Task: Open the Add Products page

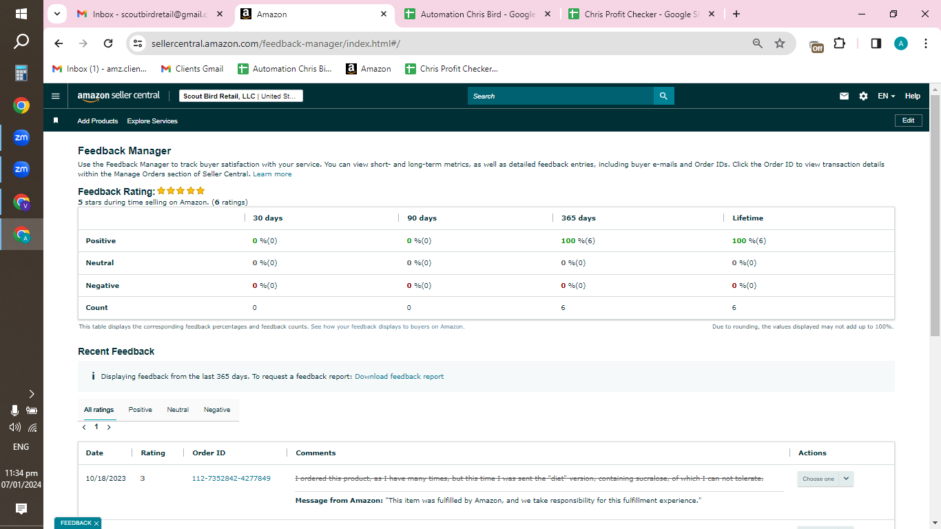Action: (98, 121)
